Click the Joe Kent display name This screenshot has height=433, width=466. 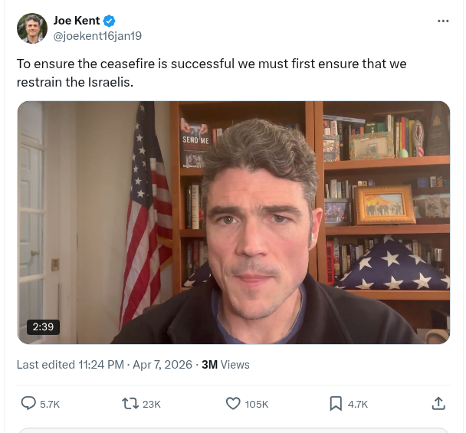77,21
